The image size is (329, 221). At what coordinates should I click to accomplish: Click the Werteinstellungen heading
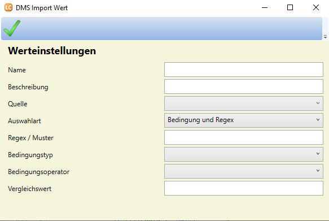[x=52, y=51]
